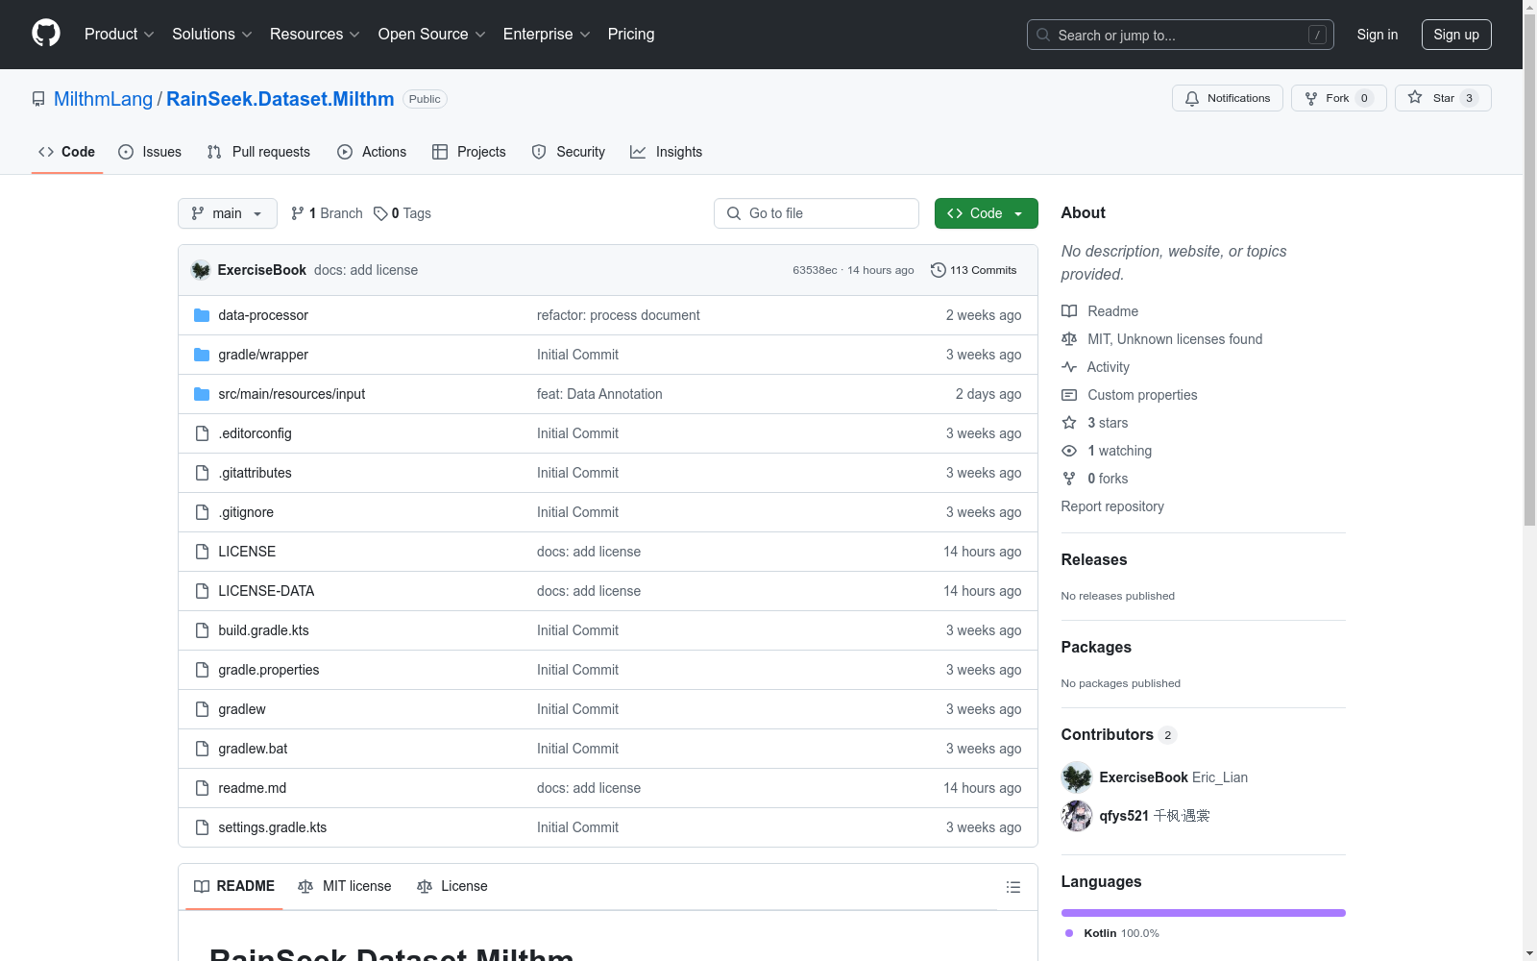The width and height of the screenshot is (1537, 961).
Task: Open the gradle.properties file
Action: pyautogui.click(x=269, y=670)
